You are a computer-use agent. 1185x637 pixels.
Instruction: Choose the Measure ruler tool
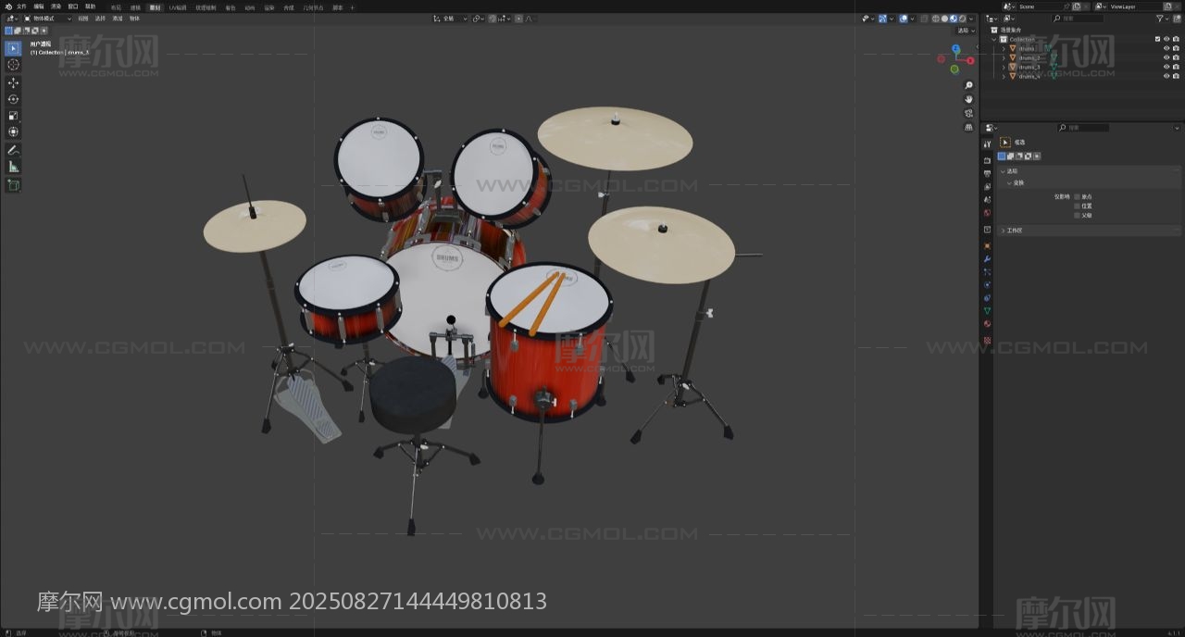(13, 167)
